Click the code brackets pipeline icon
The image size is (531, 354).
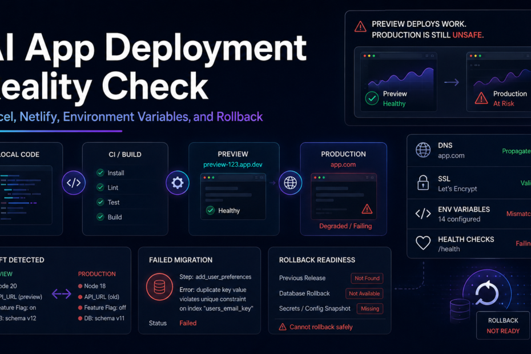(x=74, y=183)
